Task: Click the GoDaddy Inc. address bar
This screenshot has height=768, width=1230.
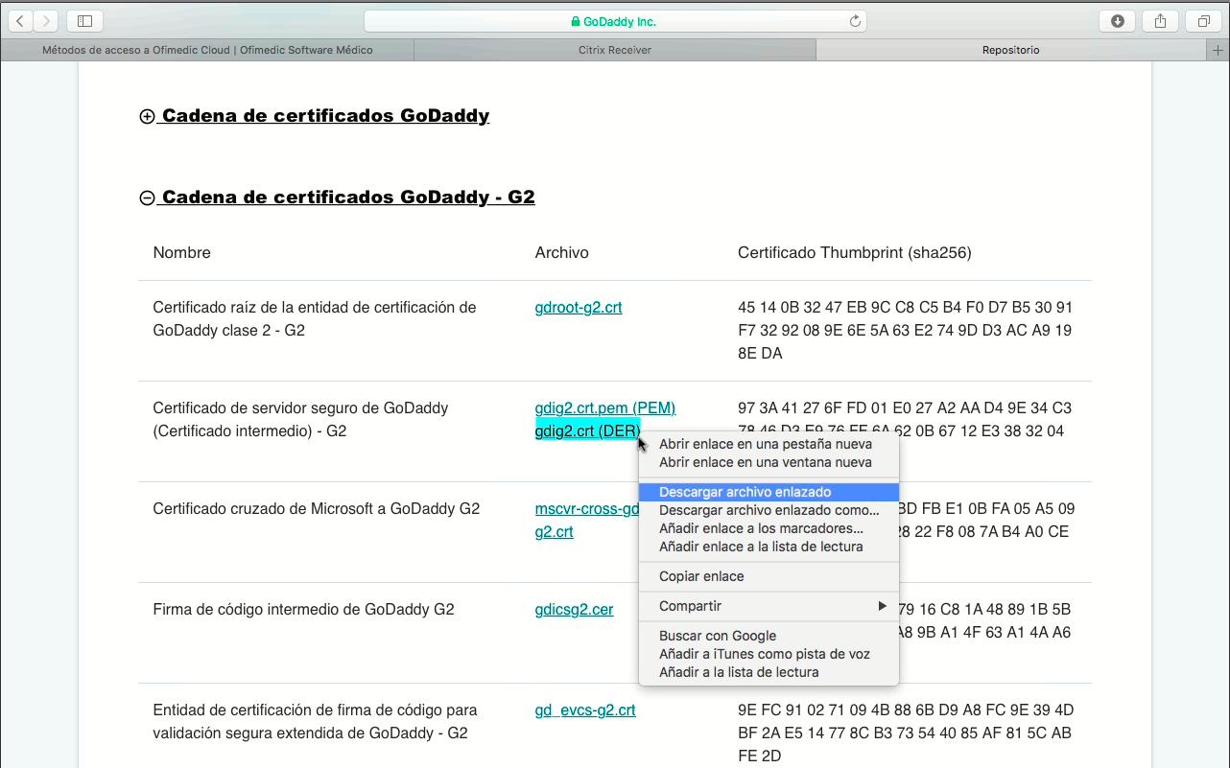Action: pyautogui.click(x=614, y=21)
